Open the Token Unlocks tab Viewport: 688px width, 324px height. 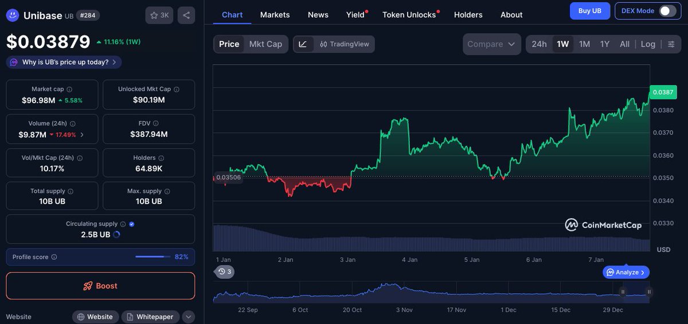coord(409,15)
